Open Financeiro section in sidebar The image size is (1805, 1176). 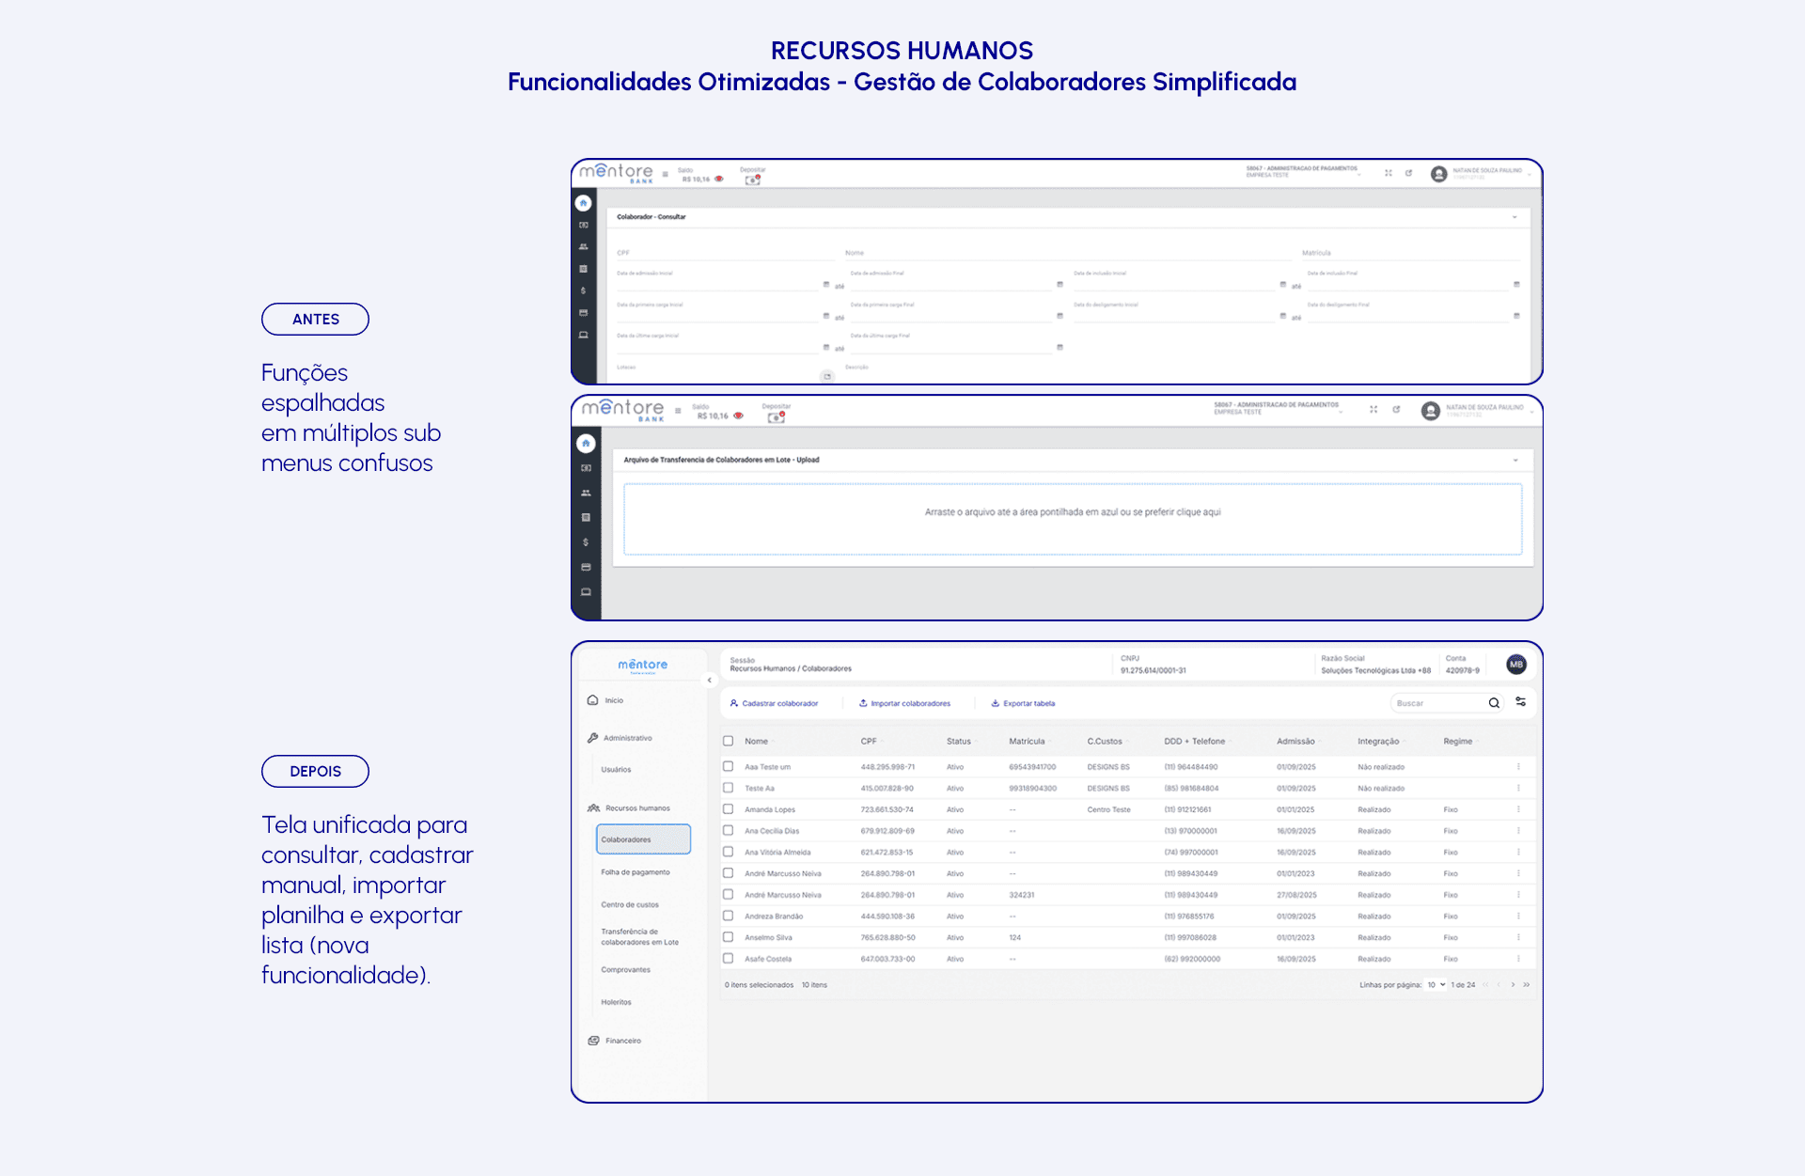coord(615,1041)
